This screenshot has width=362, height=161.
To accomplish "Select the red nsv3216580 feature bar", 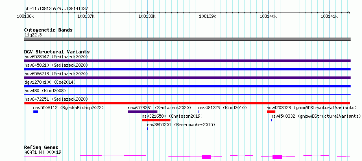I will 156,120.
